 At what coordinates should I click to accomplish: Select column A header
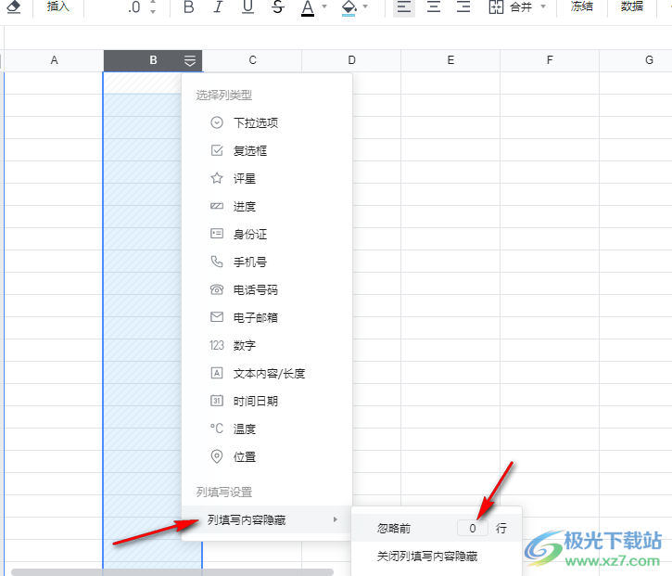54,60
